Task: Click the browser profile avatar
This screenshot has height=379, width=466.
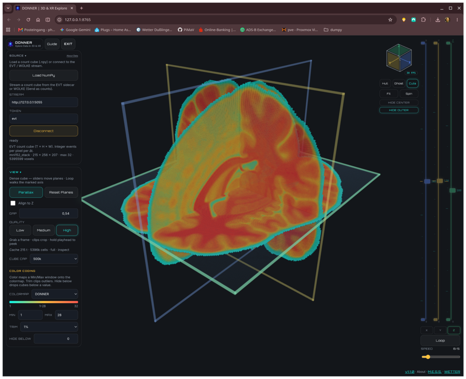Action: (447, 20)
